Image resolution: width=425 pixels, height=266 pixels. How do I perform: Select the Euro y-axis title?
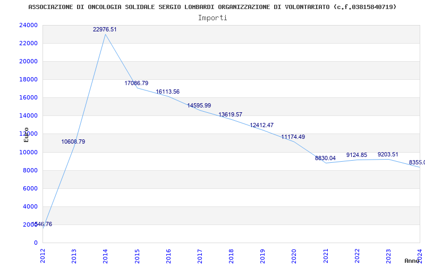point(26,135)
